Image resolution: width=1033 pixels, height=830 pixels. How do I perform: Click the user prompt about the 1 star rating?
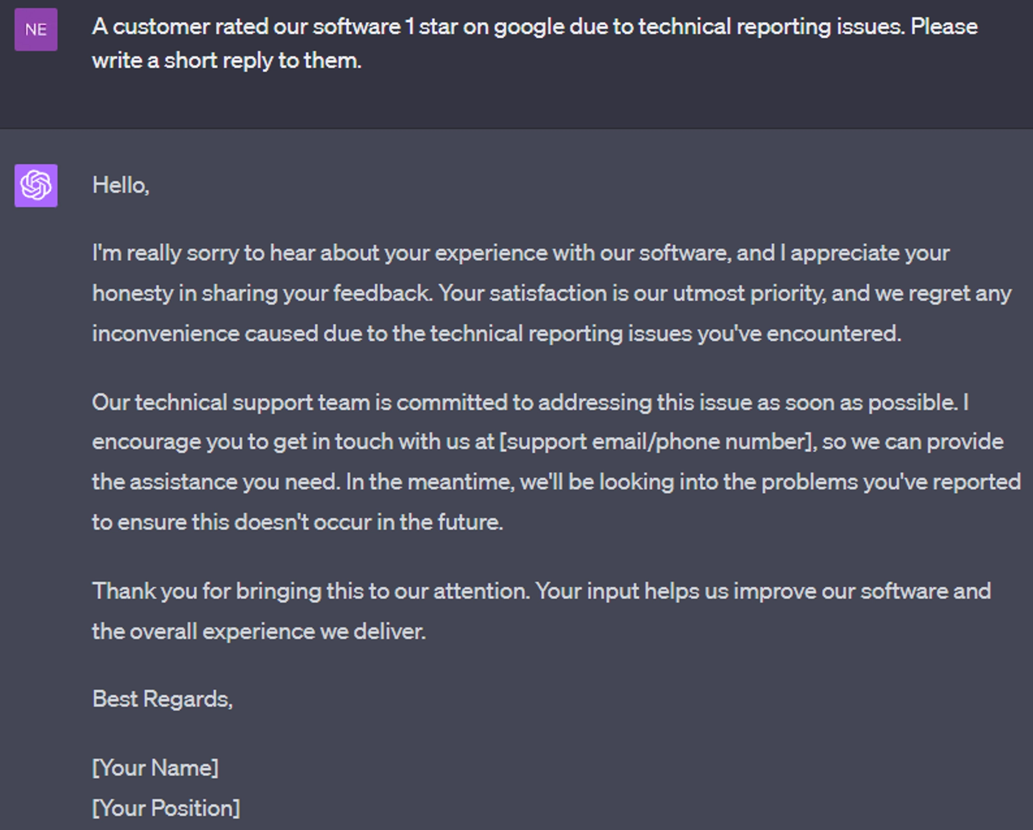tap(535, 43)
